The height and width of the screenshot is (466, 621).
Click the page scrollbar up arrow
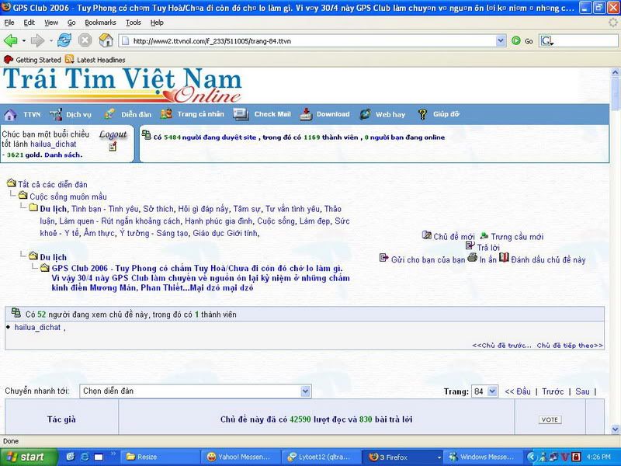coord(615,72)
